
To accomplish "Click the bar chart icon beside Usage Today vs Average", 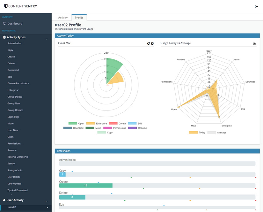I will click(254, 43).
